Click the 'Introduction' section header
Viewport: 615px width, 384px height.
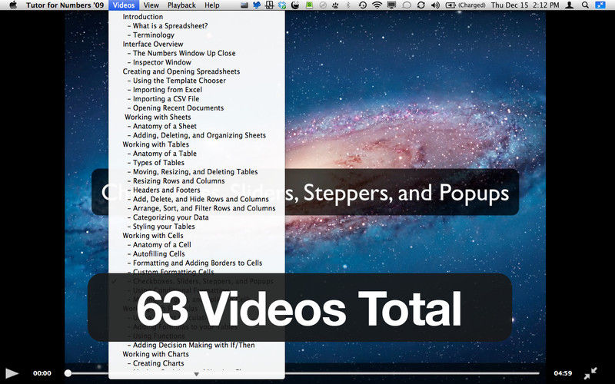coord(143,17)
